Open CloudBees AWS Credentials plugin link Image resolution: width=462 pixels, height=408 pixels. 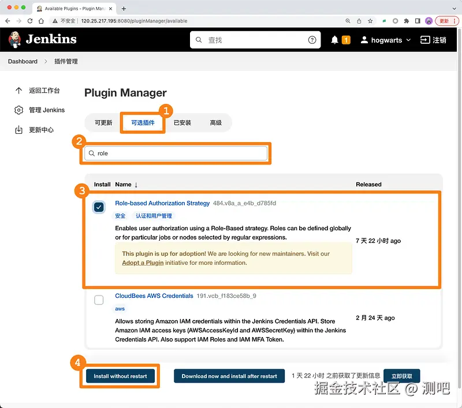coord(154,296)
